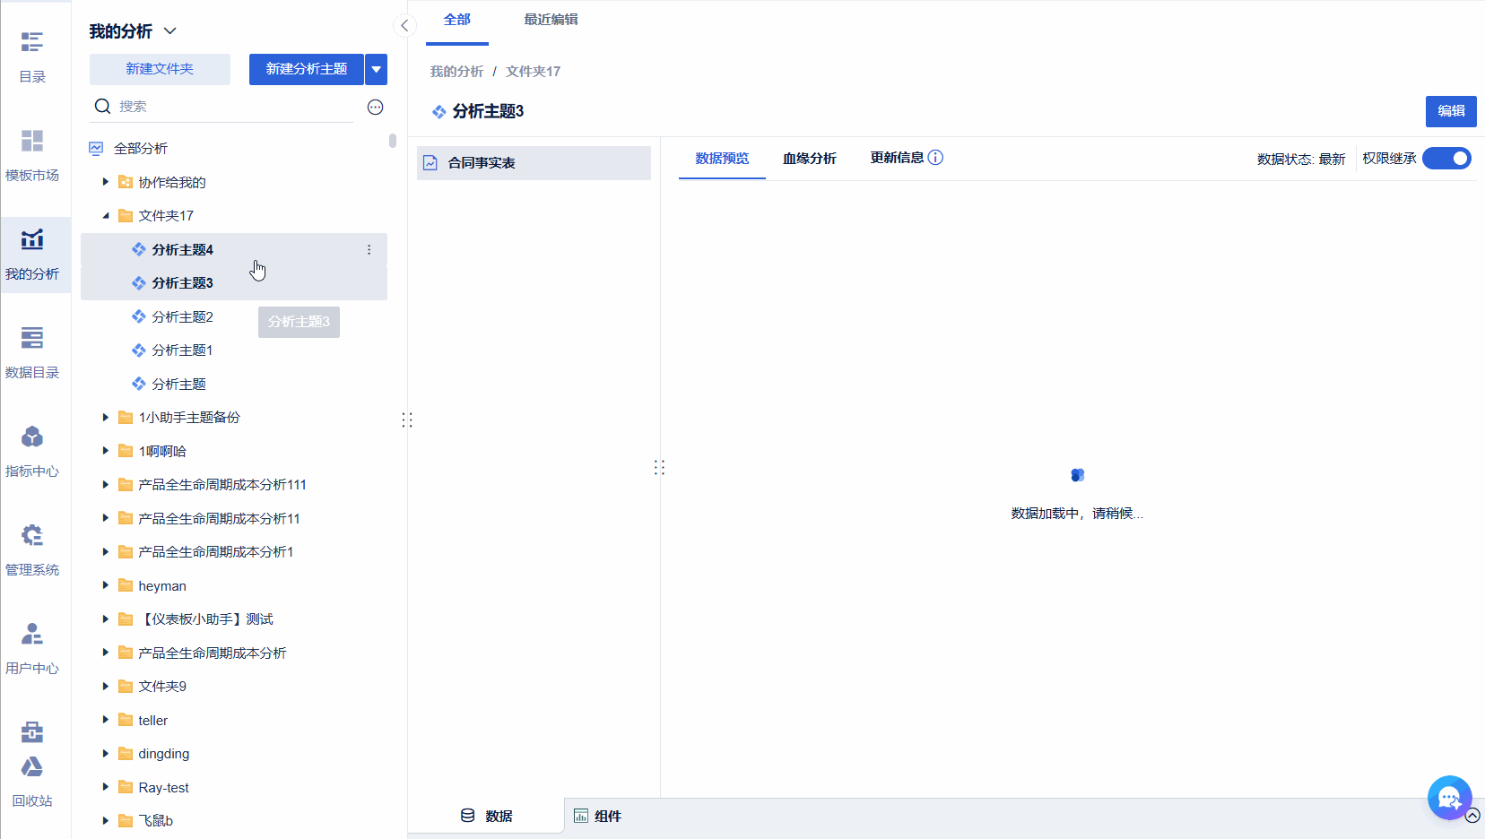Switch to the 最近编辑 tab

click(x=551, y=20)
